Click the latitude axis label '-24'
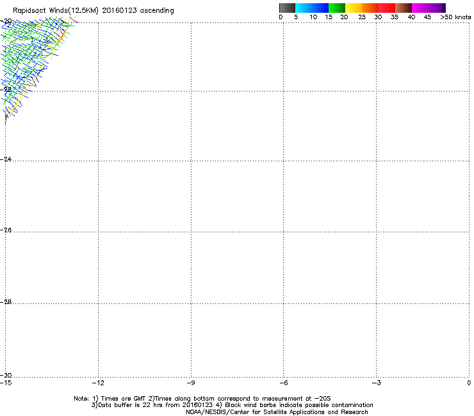 pyautogui.click(x=6, y=159)
